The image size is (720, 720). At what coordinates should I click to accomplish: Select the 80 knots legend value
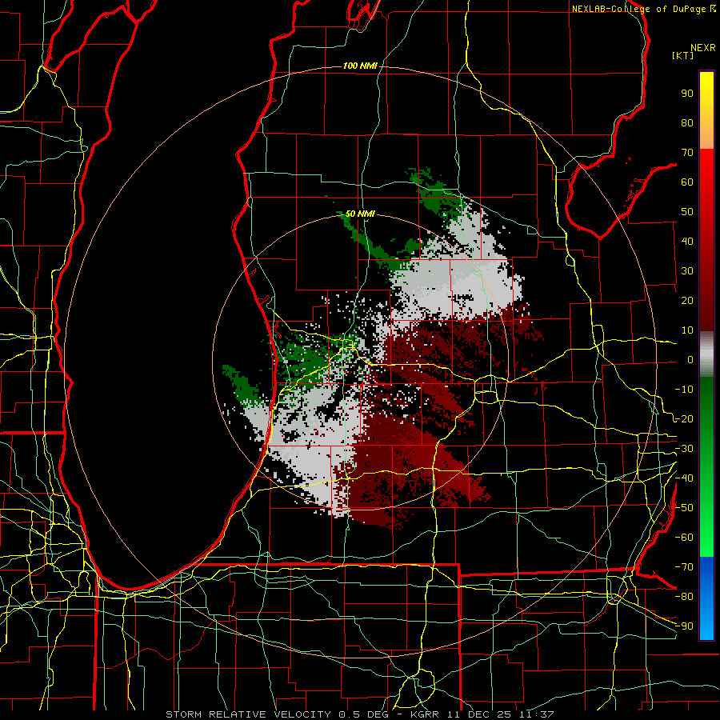pos(687,123)
